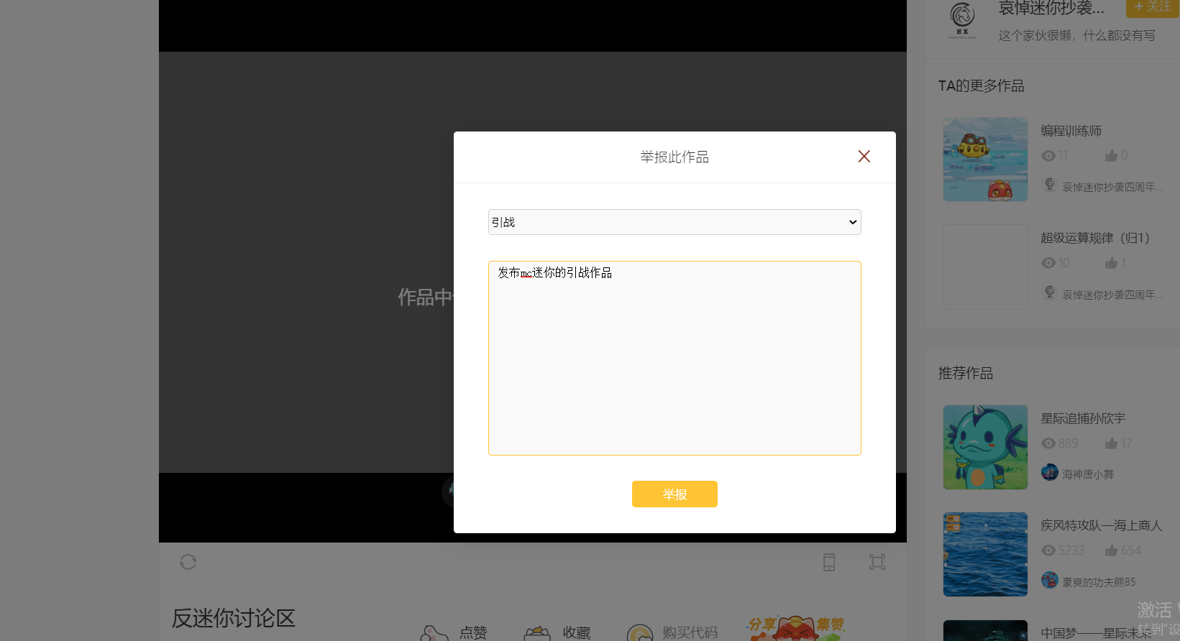Open the 豪爽的功夫熊85 avatar
Image resolution: width=1180 pixels, height=641 pixels.
(x=1050, y=580)
